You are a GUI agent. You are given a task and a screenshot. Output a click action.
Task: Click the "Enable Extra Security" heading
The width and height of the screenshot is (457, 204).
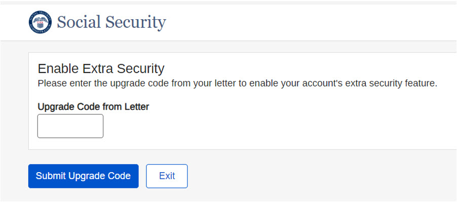(x=101, y=68)
